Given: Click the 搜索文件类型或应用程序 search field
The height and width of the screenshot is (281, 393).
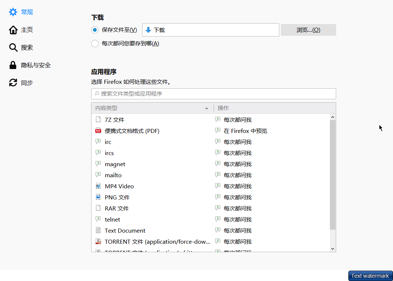Looking at the screenshot, I should click(x=213, y=94).
